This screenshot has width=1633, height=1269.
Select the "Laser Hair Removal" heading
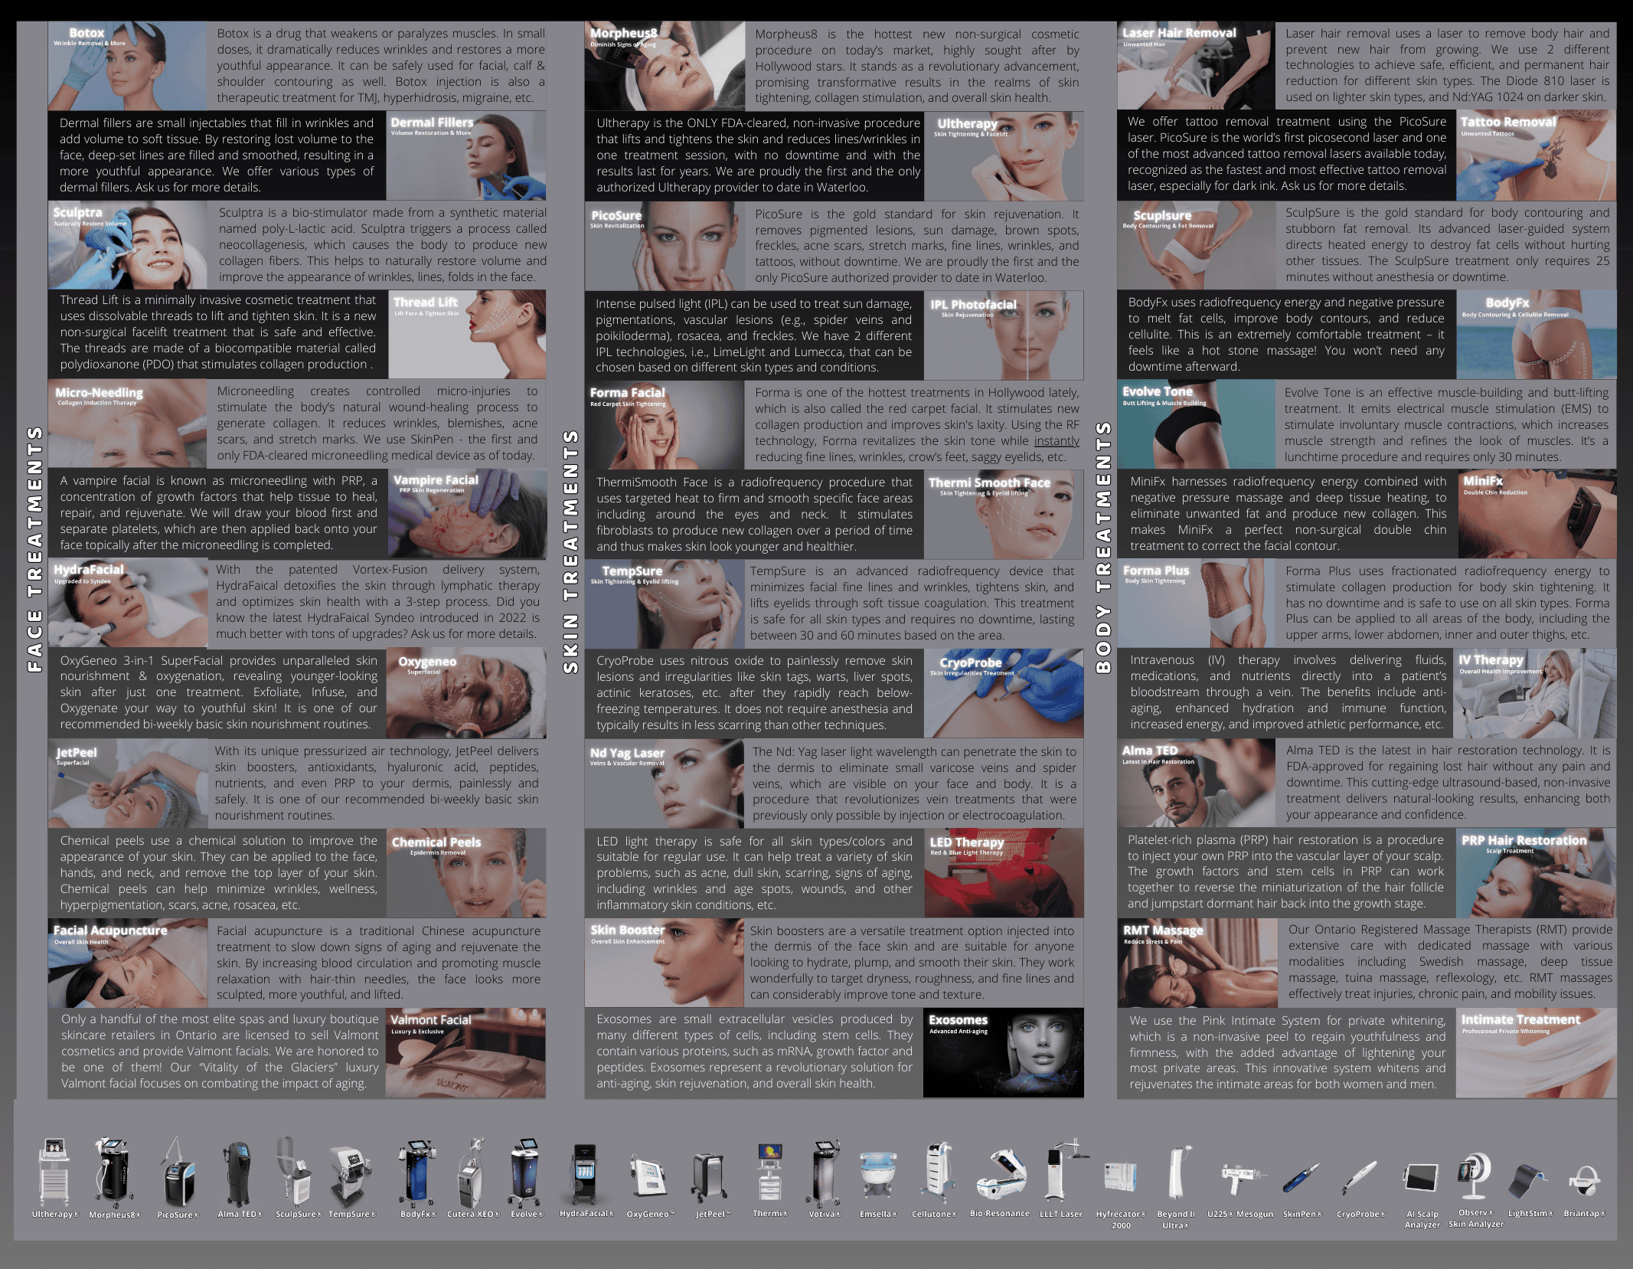click(1179, 33)
